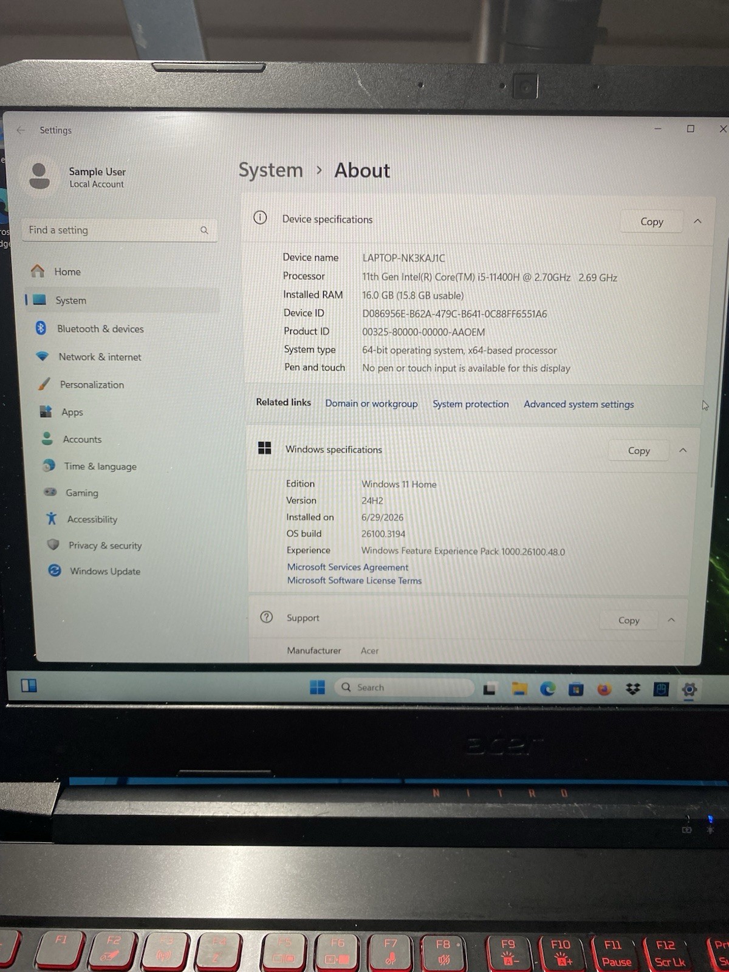Open Microsoft Software License Terms link
729x972 pixels.
(x=354, y=580)
